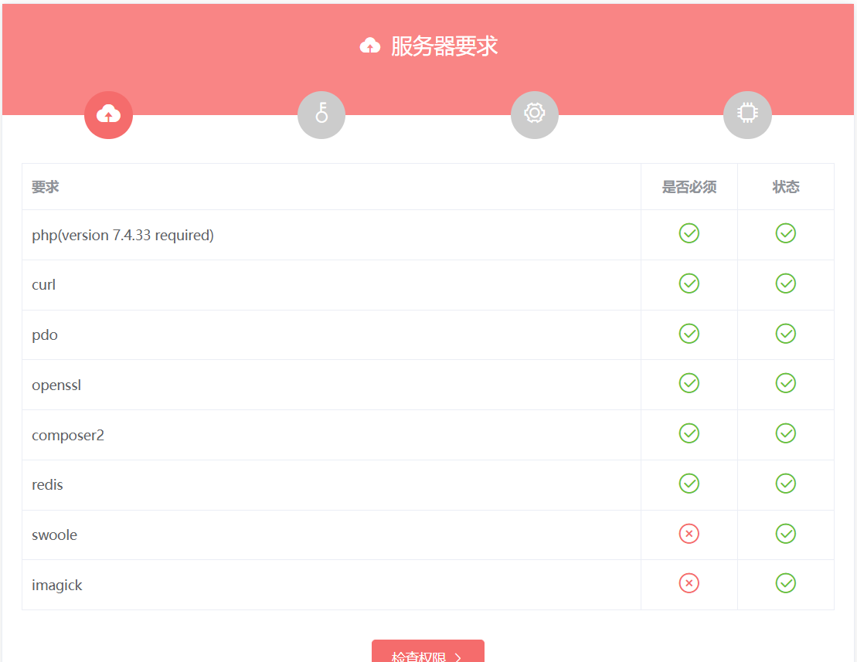Click the composer2 status check icon
This screenshot has width=857, height=662.
(x=785, y=433)
